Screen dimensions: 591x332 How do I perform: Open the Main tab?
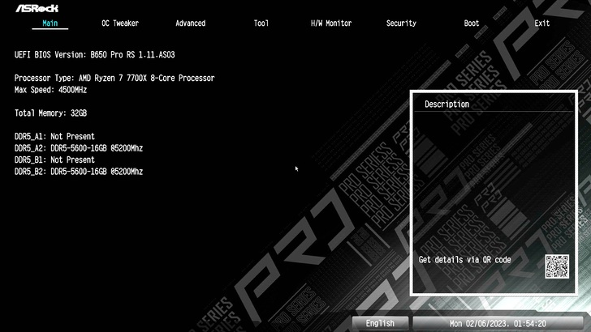pyautogui.click(x=50, y=23)
